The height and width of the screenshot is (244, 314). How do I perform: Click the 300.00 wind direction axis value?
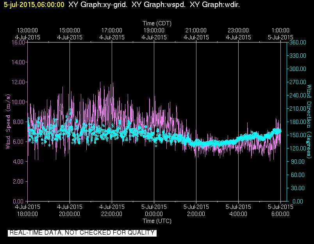(x=298, y=69)
